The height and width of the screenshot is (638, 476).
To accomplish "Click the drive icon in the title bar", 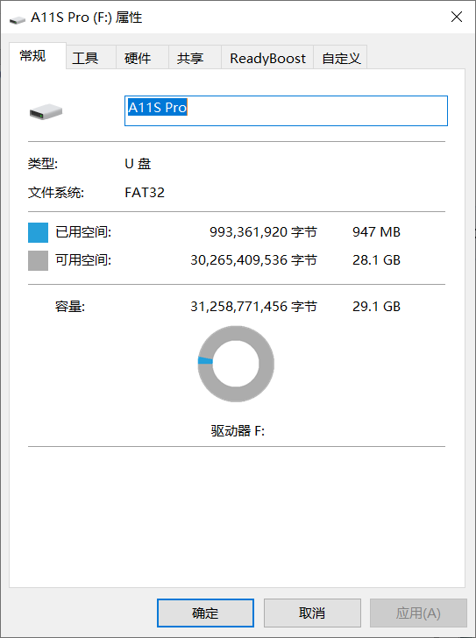I will click(17, 18).
